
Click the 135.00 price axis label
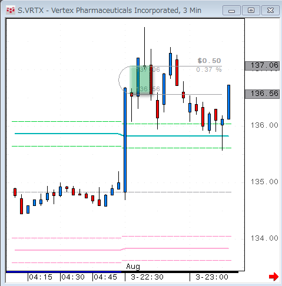pyautogui.click(x=264, y=182)
